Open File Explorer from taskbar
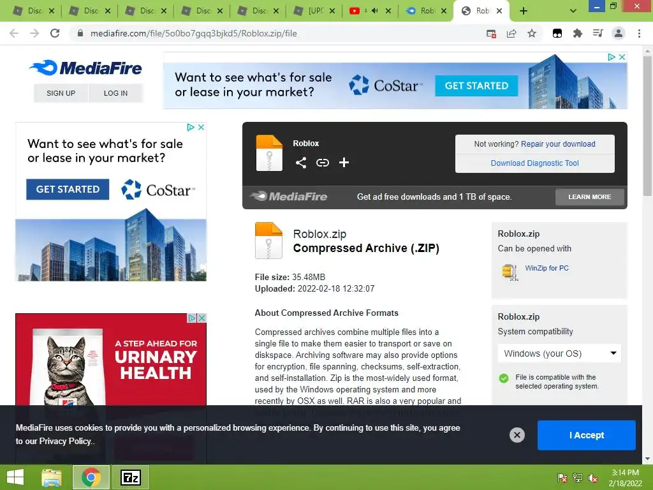The height and width of the screenshot is (490, 653). 52,477
